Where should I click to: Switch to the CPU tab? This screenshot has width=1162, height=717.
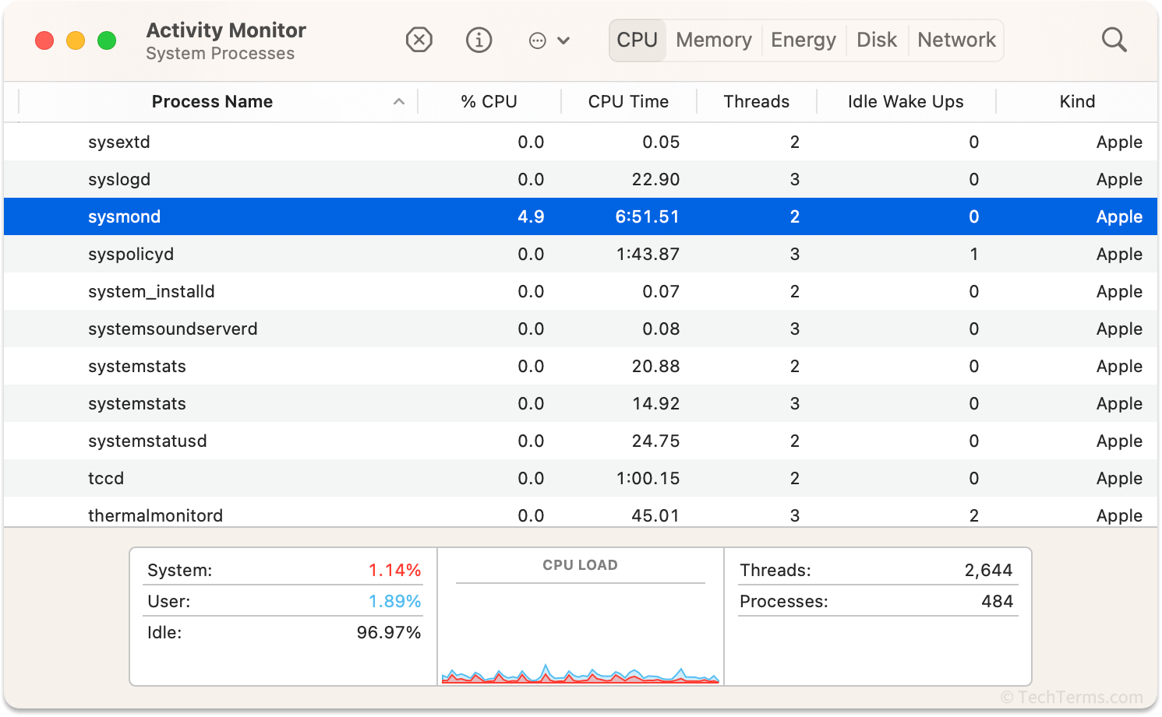tap(638, 40)
